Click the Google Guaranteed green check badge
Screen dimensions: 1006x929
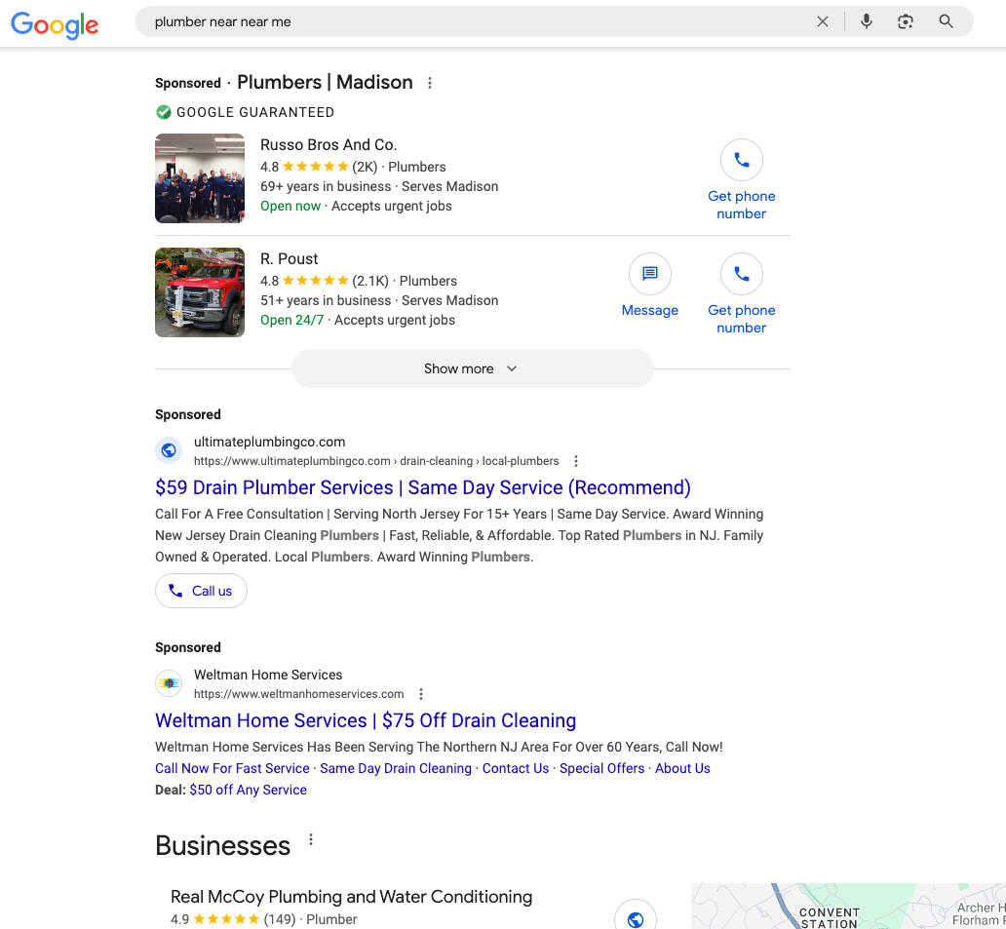tap(164, 112)
